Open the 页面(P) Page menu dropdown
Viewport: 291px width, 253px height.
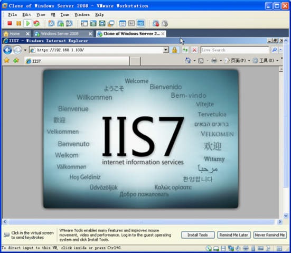(x=237, y=61)
